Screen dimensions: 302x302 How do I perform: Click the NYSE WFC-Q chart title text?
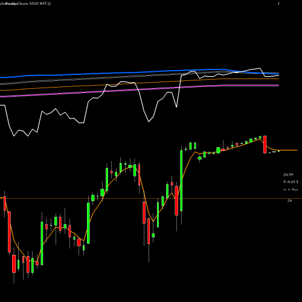click(x=40, y=4)
